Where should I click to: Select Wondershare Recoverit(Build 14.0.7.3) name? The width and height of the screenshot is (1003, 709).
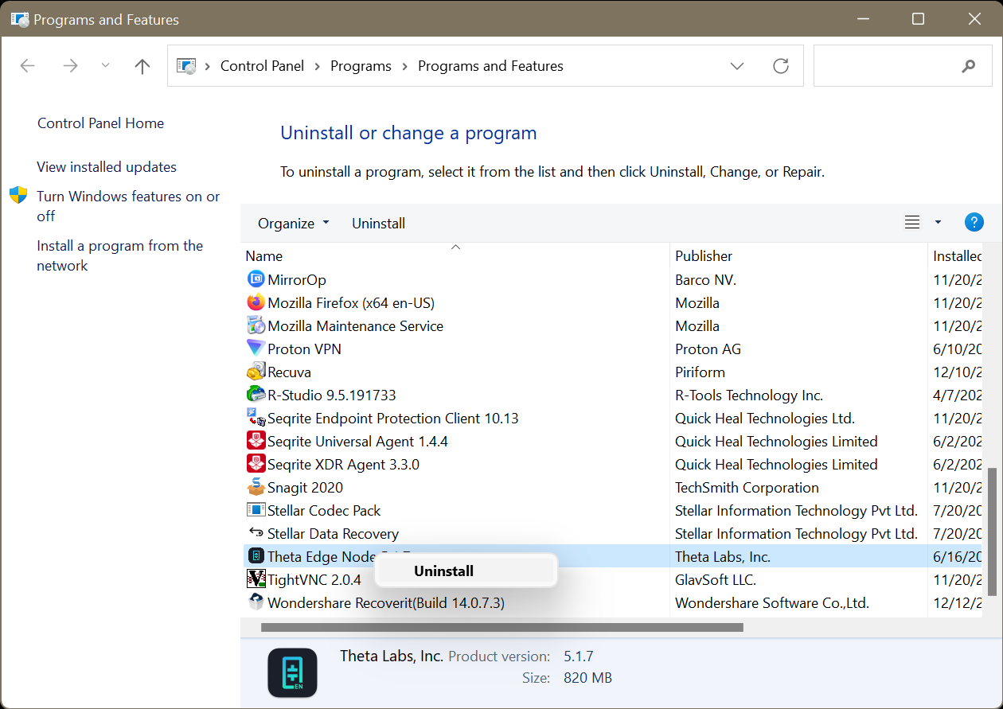(386, 602)
